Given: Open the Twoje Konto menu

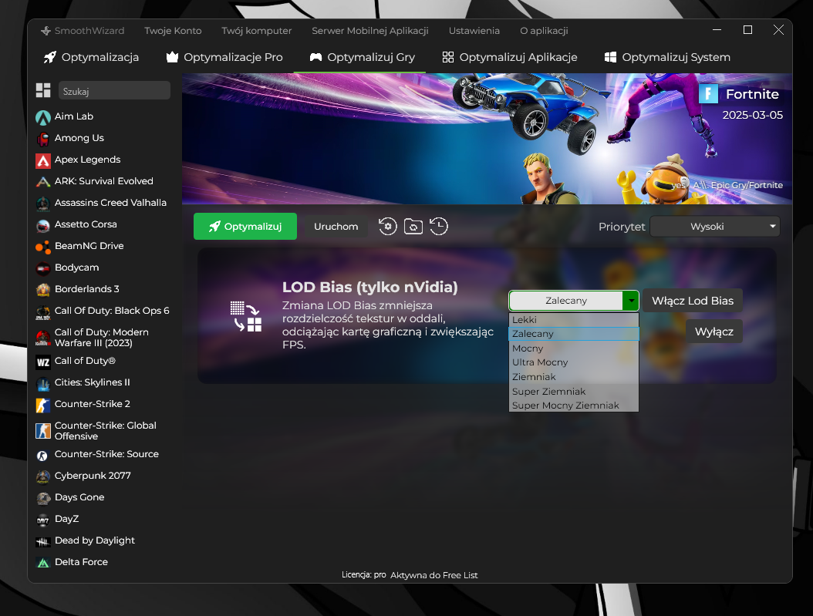Looking at the screenshot, I should coord(173,31).
